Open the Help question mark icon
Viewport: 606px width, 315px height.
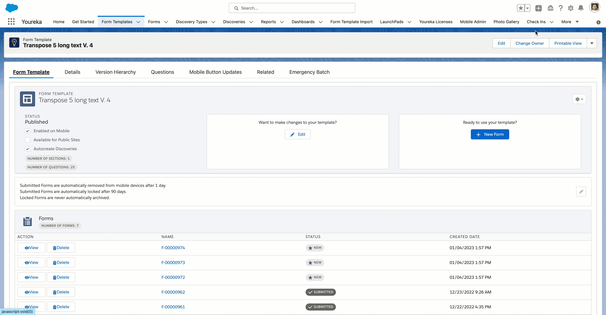tap(561, 8)
